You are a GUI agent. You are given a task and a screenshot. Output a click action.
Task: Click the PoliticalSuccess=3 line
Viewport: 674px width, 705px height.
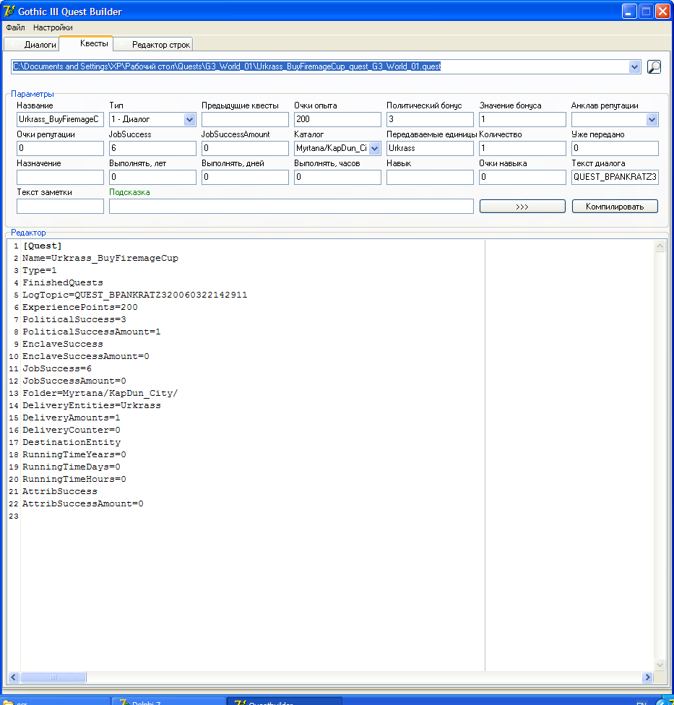(74, 320)
